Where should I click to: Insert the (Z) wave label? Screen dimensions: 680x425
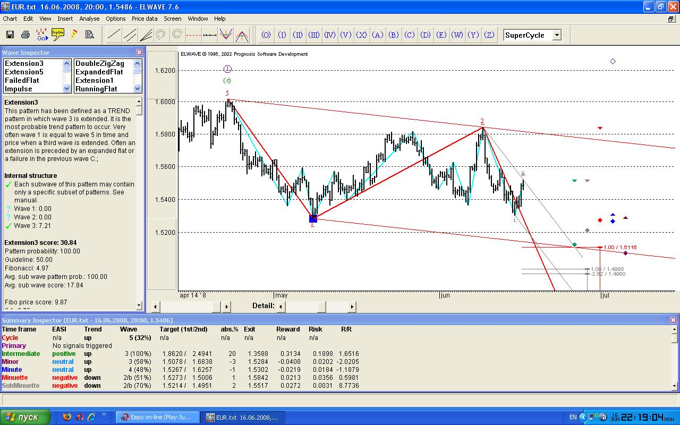489,36
